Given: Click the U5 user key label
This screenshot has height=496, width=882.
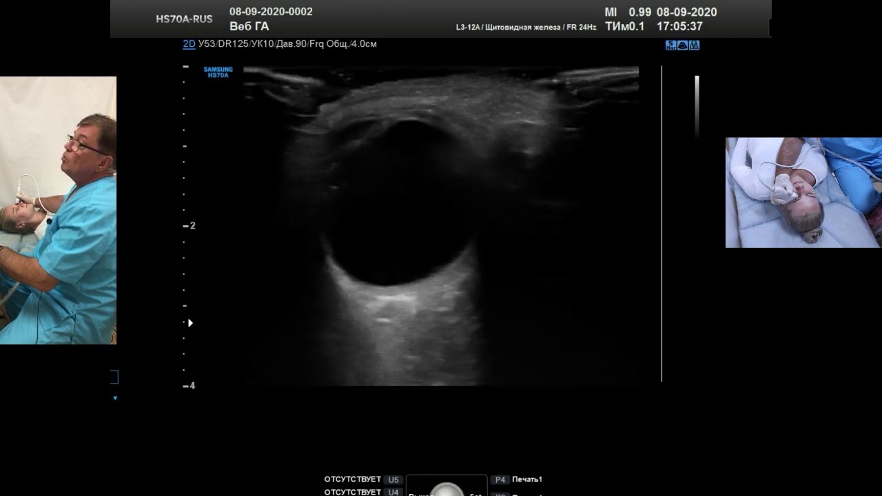Looking at the screenshot, I should coord(393,479).
